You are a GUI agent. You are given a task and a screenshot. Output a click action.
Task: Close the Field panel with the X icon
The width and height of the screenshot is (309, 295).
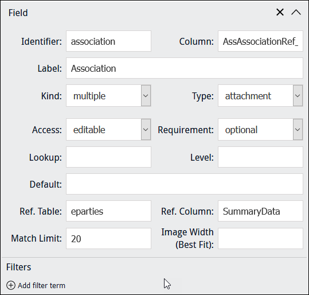coord(280,12)
